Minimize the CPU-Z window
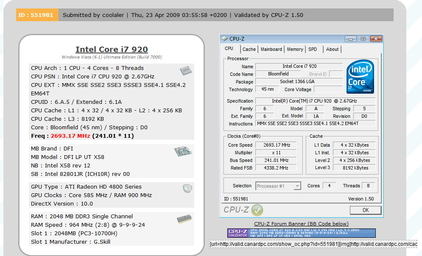 pos(350,39)
